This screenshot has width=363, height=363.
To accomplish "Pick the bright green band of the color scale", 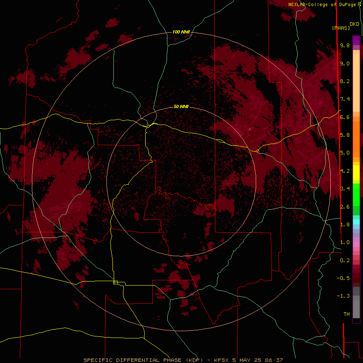I will click(x=356, y=194).
